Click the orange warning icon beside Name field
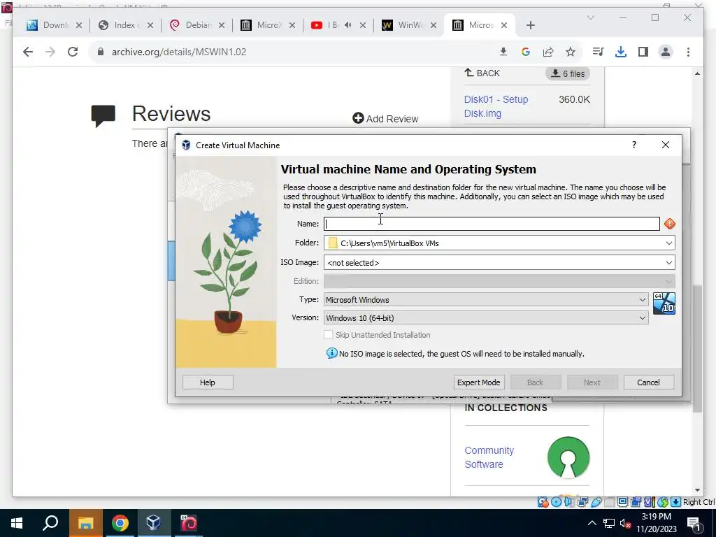Screen dimensions: 716x537 coord(669,224)
